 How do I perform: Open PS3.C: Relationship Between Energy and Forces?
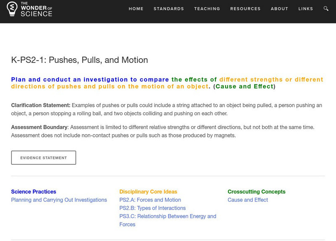168,216
